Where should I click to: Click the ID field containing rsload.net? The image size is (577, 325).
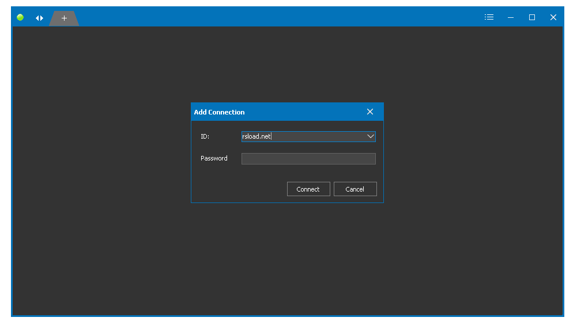[308, 136]
